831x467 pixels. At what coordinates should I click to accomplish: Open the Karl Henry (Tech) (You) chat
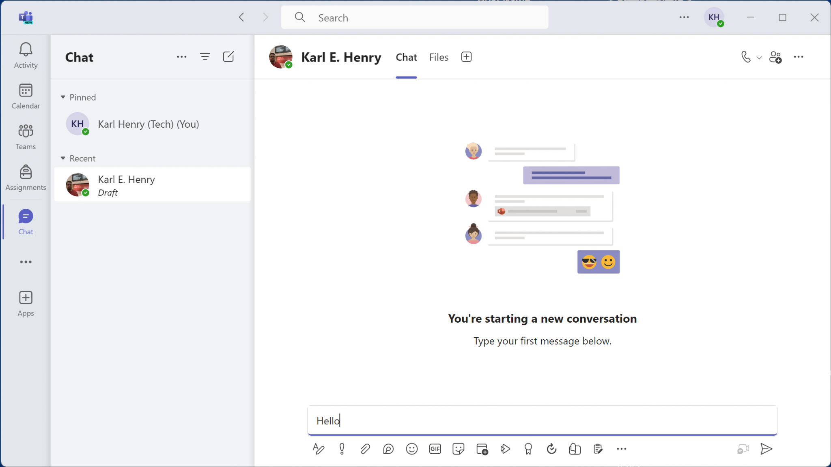pos(148,124)
